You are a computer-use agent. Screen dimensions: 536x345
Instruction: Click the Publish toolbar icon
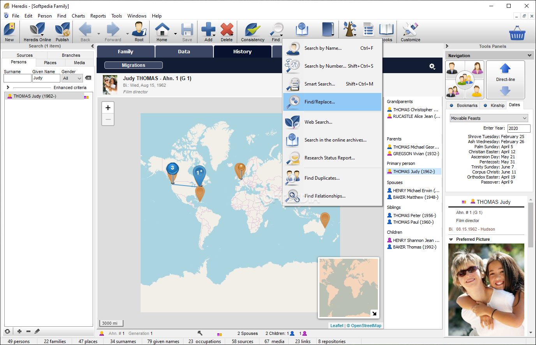coord(62,32)
